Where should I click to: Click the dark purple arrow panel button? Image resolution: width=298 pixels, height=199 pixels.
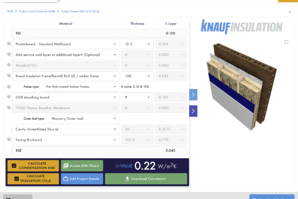[193, 111]
